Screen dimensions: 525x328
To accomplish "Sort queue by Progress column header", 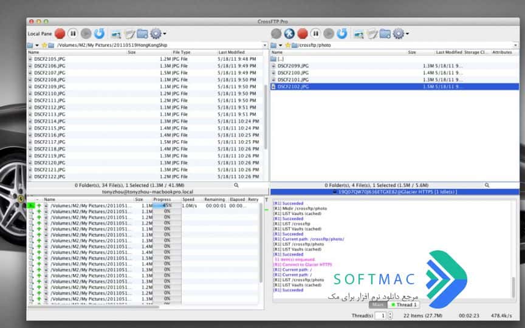I will coord(166,199).
